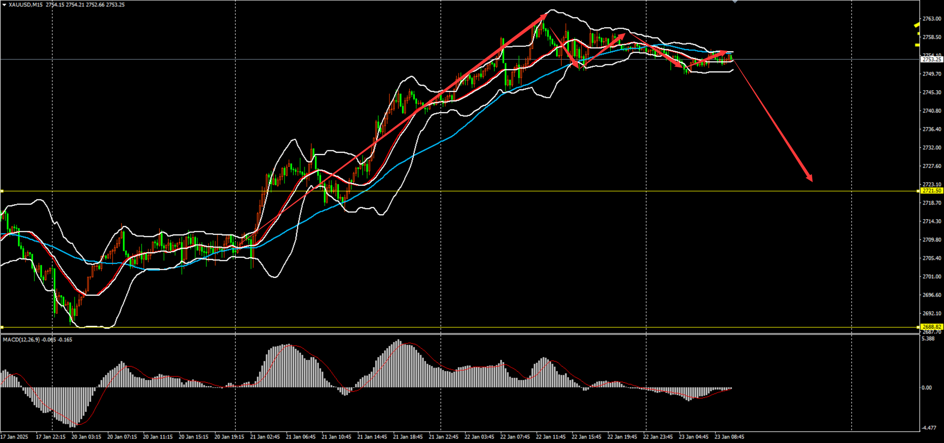
Task: Click the 2745.30 price scale value
Action: (x=932, y=92)
